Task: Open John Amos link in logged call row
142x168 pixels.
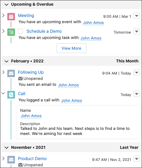Action: (72, 101)
